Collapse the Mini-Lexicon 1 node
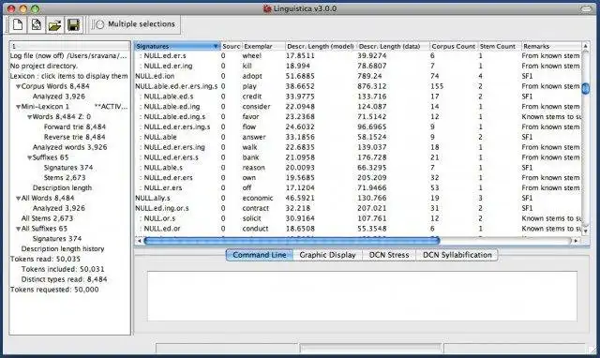 18,107
